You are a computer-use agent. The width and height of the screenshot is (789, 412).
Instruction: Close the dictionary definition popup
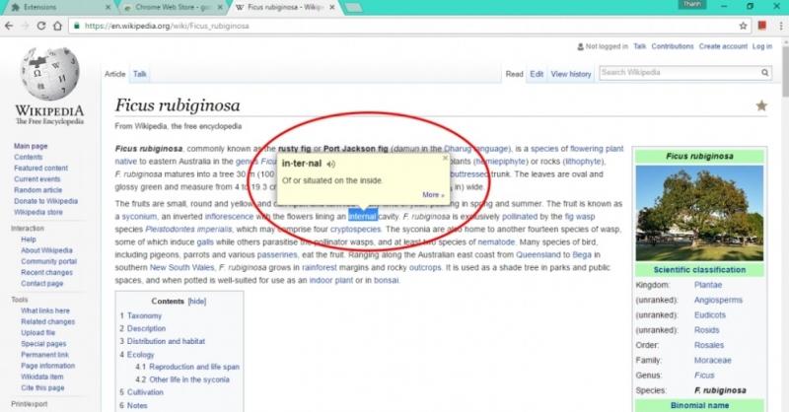(445, 158)
